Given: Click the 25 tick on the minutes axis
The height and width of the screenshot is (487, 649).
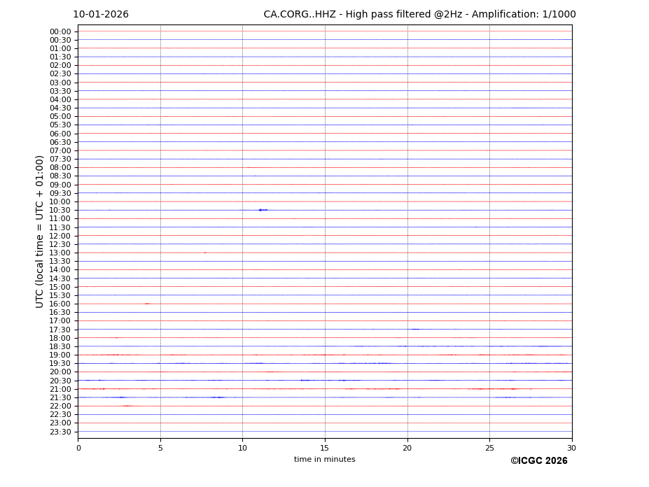Looking at the screenshot, I should [489, 449].
